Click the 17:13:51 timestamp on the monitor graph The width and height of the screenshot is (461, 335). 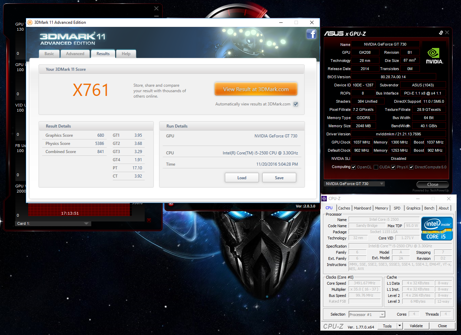tap(70, 214)
